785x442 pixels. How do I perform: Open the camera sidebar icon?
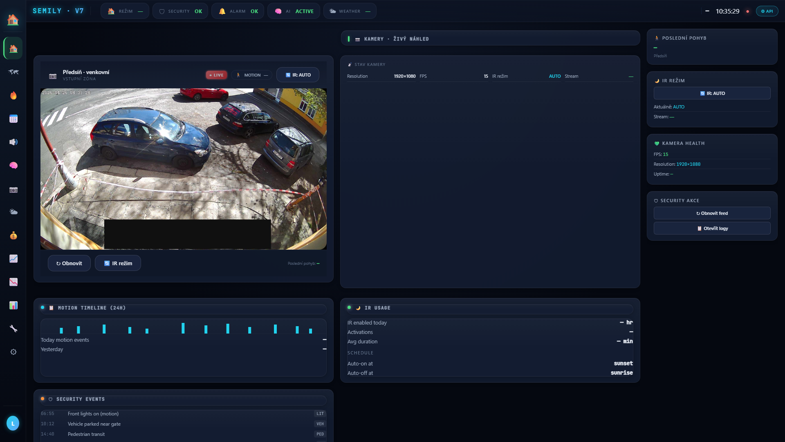point(13,190)
